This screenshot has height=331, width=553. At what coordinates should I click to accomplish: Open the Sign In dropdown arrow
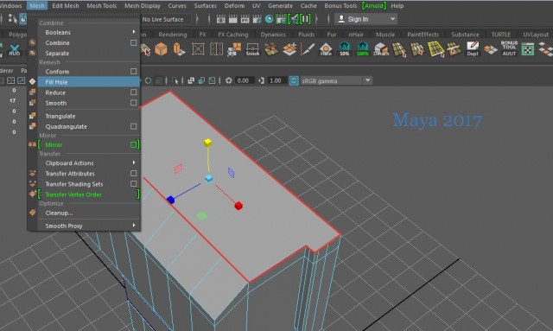tap(392, 19)
